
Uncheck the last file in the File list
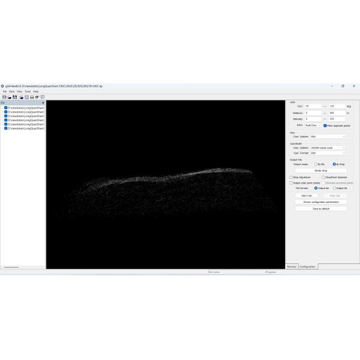coord(6,128)
